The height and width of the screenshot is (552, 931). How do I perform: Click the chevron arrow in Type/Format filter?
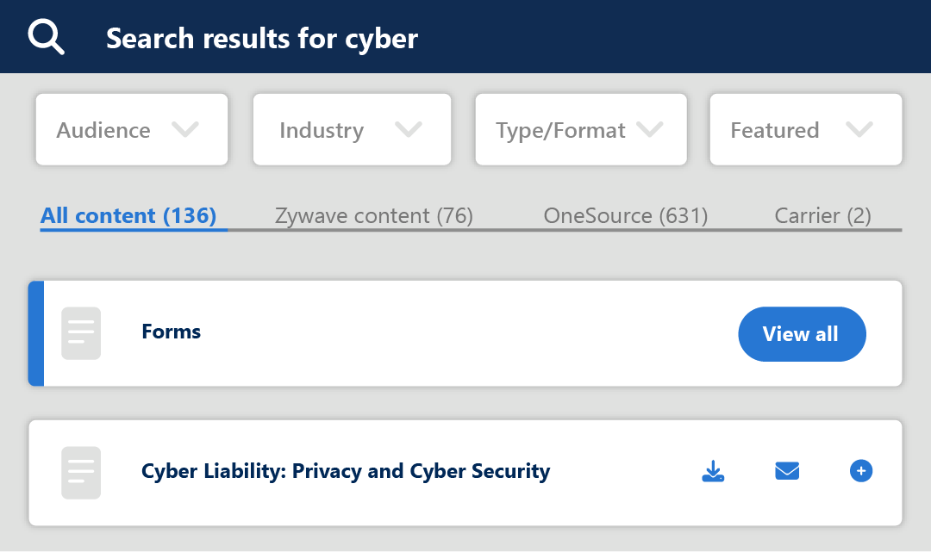(649, 129)
